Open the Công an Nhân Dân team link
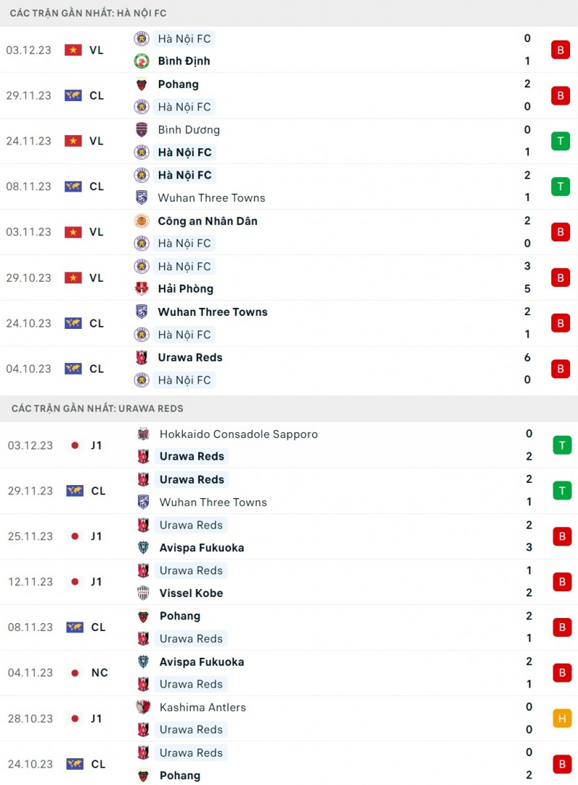Screen dimensions: 578x785 click(x=207, y=221)
